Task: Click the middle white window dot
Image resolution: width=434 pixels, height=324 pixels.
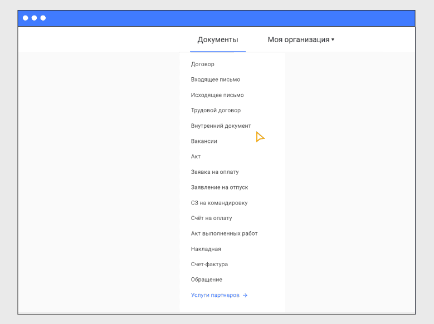Action: pyautogui.click(x=35, y=18)
